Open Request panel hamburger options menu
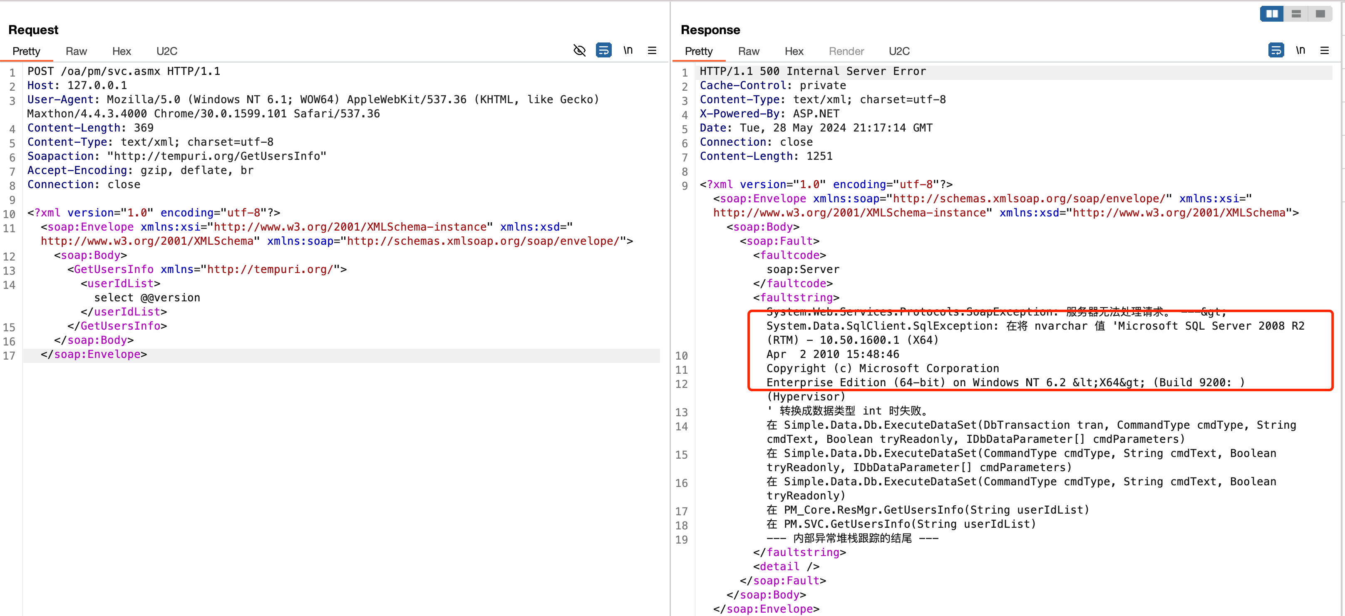The width and height of the screenshot is (1345, 616). point(652,51)
